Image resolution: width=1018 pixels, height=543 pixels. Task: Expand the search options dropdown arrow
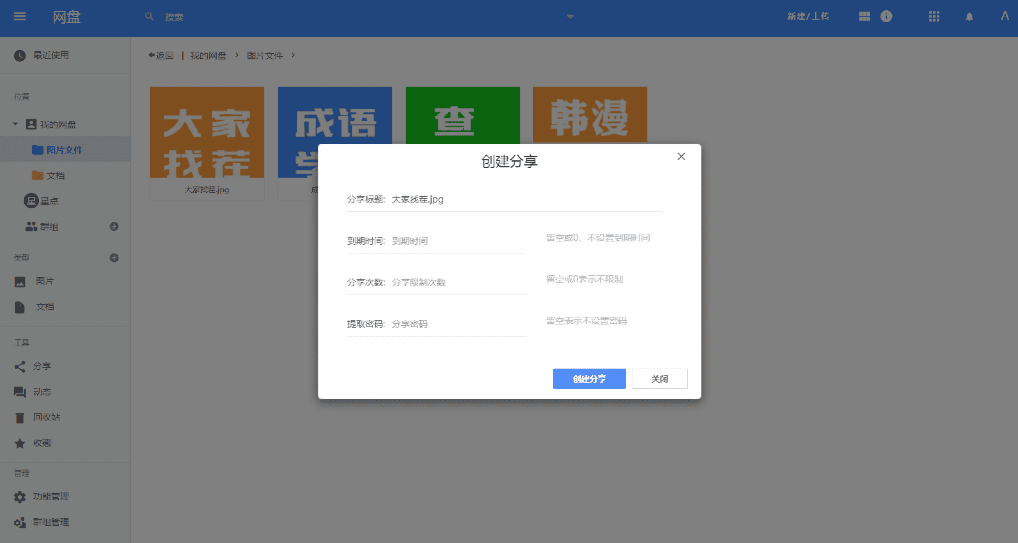coord(570,17)
